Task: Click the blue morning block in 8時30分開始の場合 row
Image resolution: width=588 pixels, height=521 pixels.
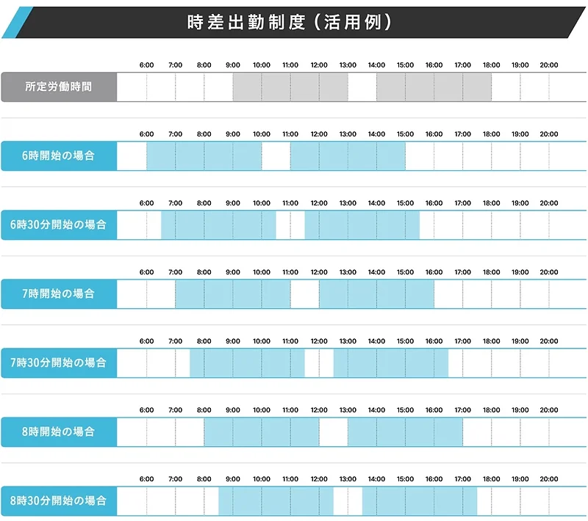Action: coord(276,501)
